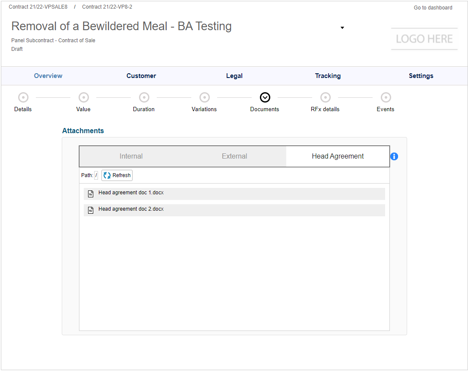Click the LOGO HERE placeholder image
Screen dimensions: 468x371
(x=424, y=39)
